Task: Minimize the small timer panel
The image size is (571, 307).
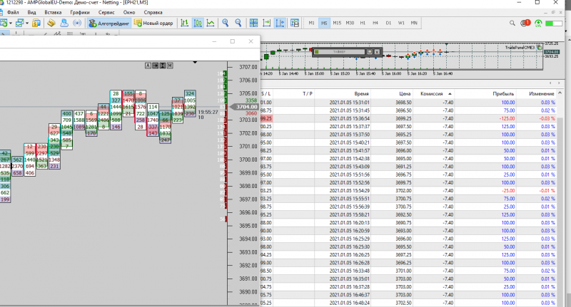Action: [x=369, y=52]
